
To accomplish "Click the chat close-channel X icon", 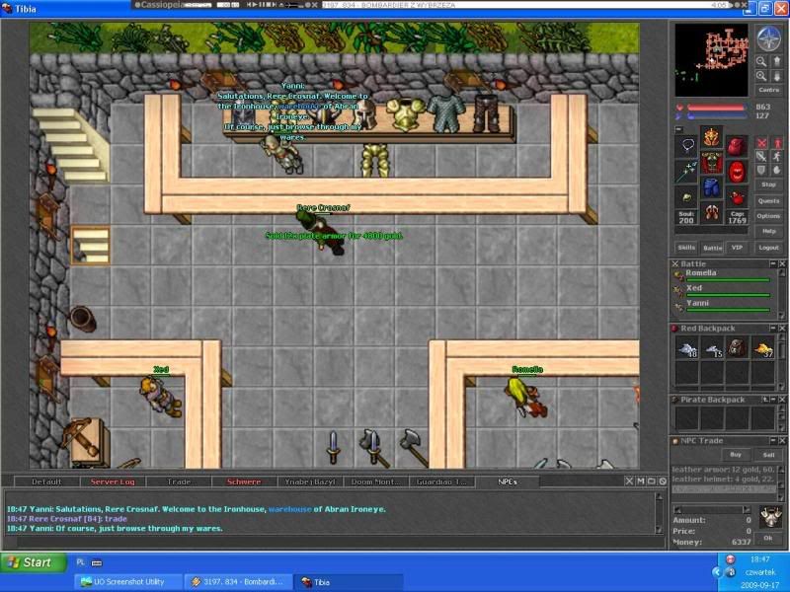I will 629,481.
